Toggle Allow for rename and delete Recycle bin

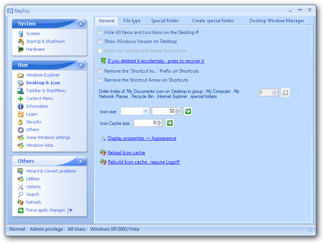100,50
